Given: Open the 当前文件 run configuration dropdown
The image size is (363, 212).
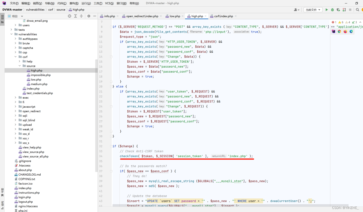Looking at the screenshot, I should coord(313,10).
